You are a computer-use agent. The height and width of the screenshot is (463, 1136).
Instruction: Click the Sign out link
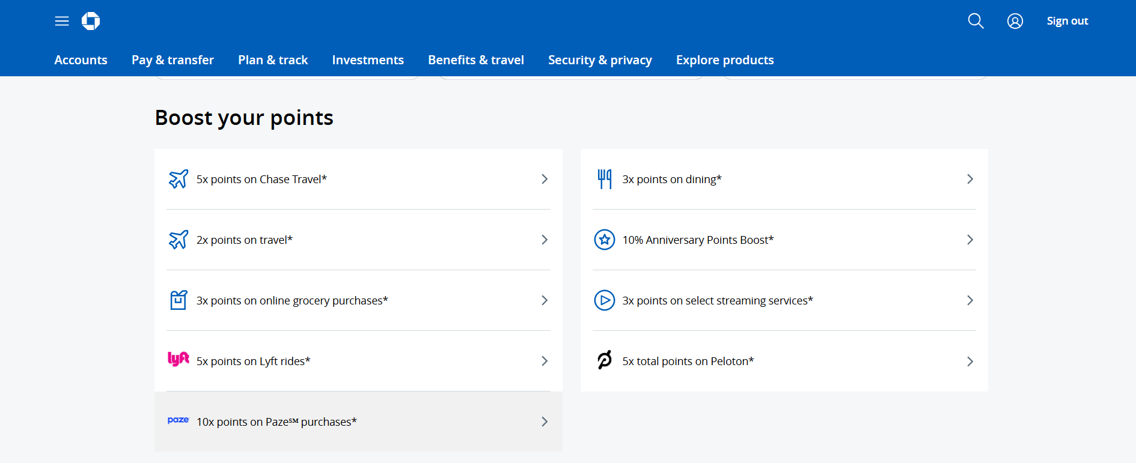[x=1067, y=21]
